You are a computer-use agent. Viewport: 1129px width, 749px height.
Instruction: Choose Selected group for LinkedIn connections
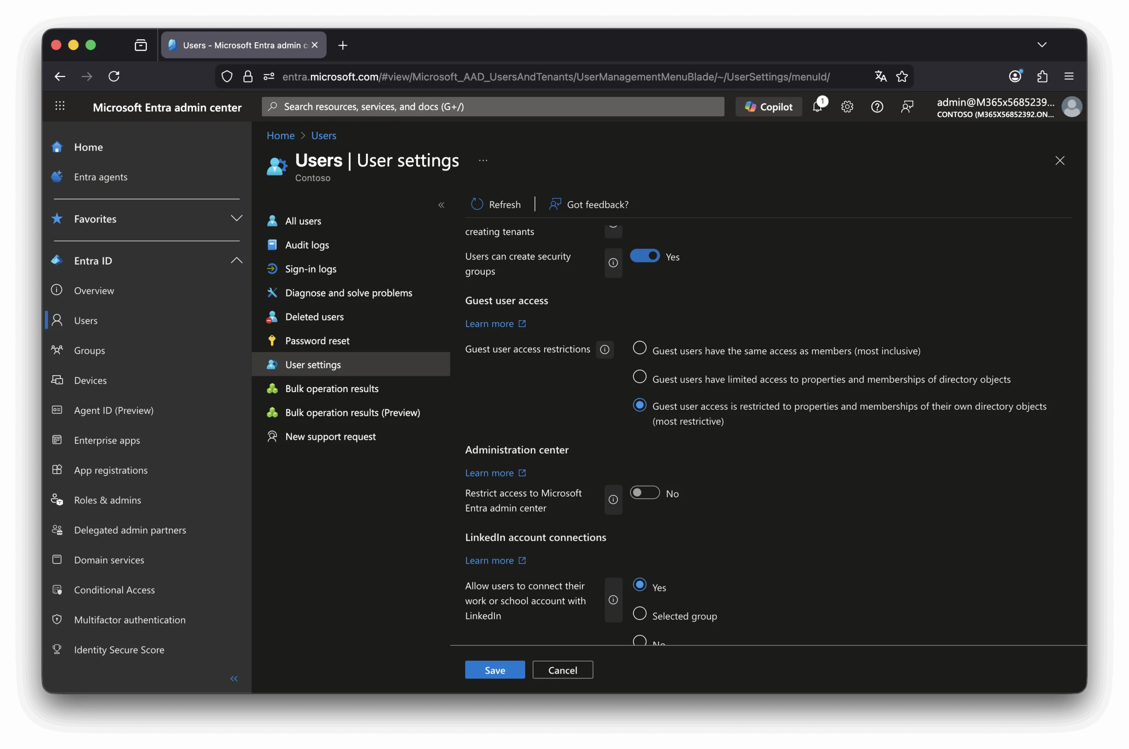pyautogui.click(x=639, y=613)
